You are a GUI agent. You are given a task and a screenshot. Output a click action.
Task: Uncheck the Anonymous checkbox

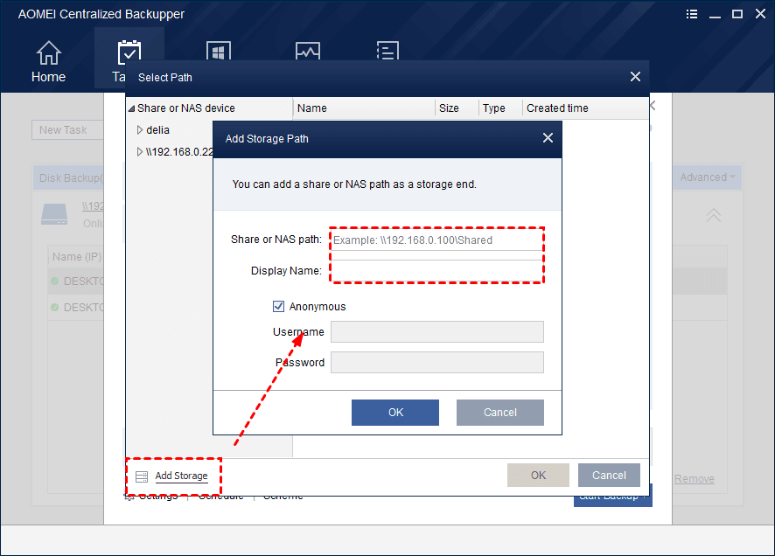(278, 307)
